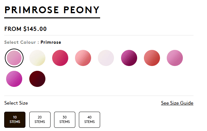The image size is (207, 131).
Task: Click the Primrose colour name text
Action: [51, 42]
